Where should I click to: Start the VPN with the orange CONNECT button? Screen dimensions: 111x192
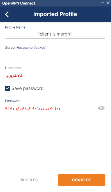[x=82, y=180]
